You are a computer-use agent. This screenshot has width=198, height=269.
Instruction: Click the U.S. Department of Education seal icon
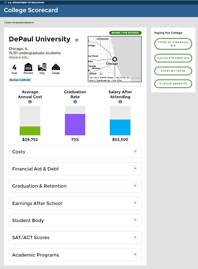pos(5,2)
